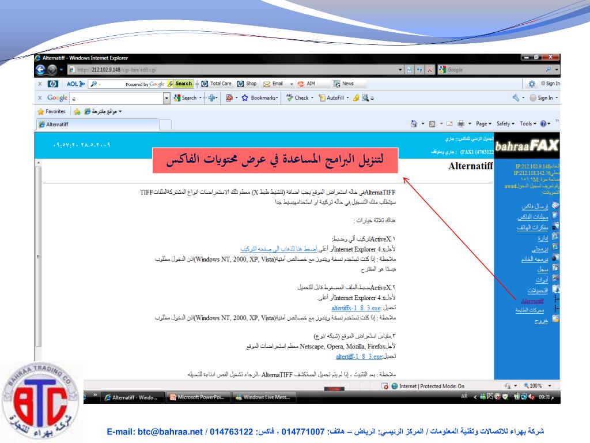
Task: Expand the address bar history dropdown
Action: coord(400,70)
